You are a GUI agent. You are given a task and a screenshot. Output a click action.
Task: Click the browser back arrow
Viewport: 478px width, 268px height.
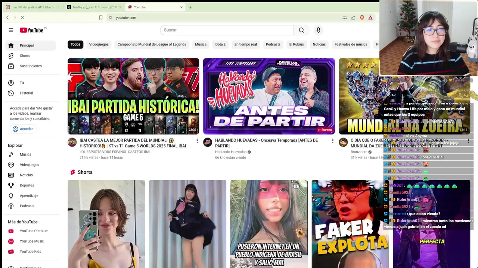(7, 17)
